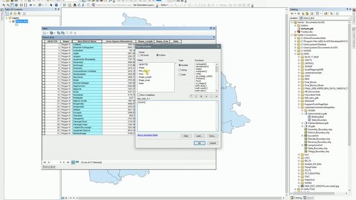Expand the DEM folder in Catalog
The width and height of the screenshot is (356, 200).
click(x=299, y=79)
